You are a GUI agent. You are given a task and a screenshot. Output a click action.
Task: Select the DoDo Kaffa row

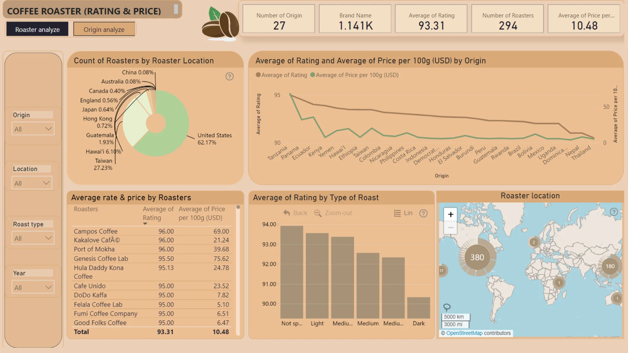coord(151,295)
